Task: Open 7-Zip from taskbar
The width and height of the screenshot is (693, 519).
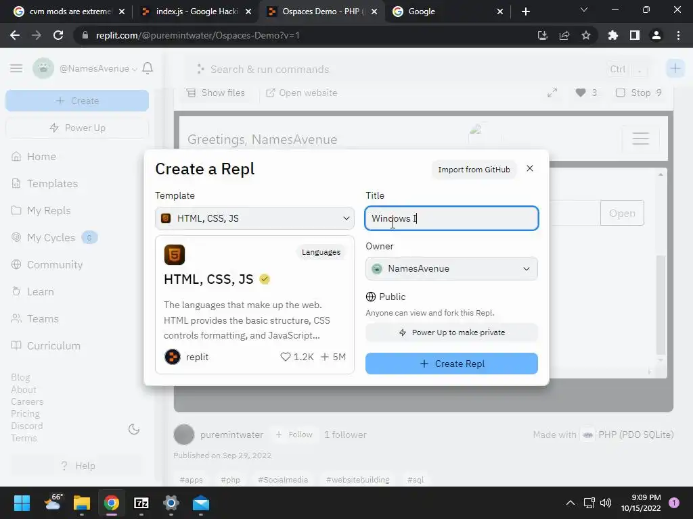Action: coord(141,503)
